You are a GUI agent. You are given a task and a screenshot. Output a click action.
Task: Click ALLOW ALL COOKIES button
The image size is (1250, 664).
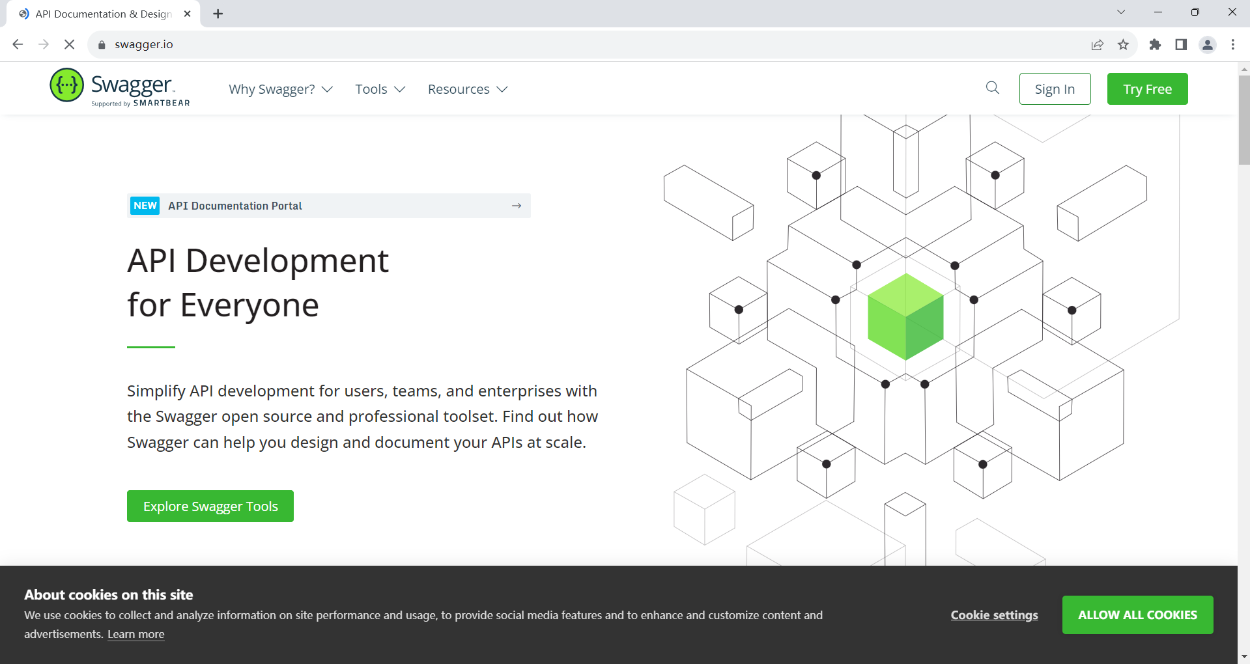1137,615
